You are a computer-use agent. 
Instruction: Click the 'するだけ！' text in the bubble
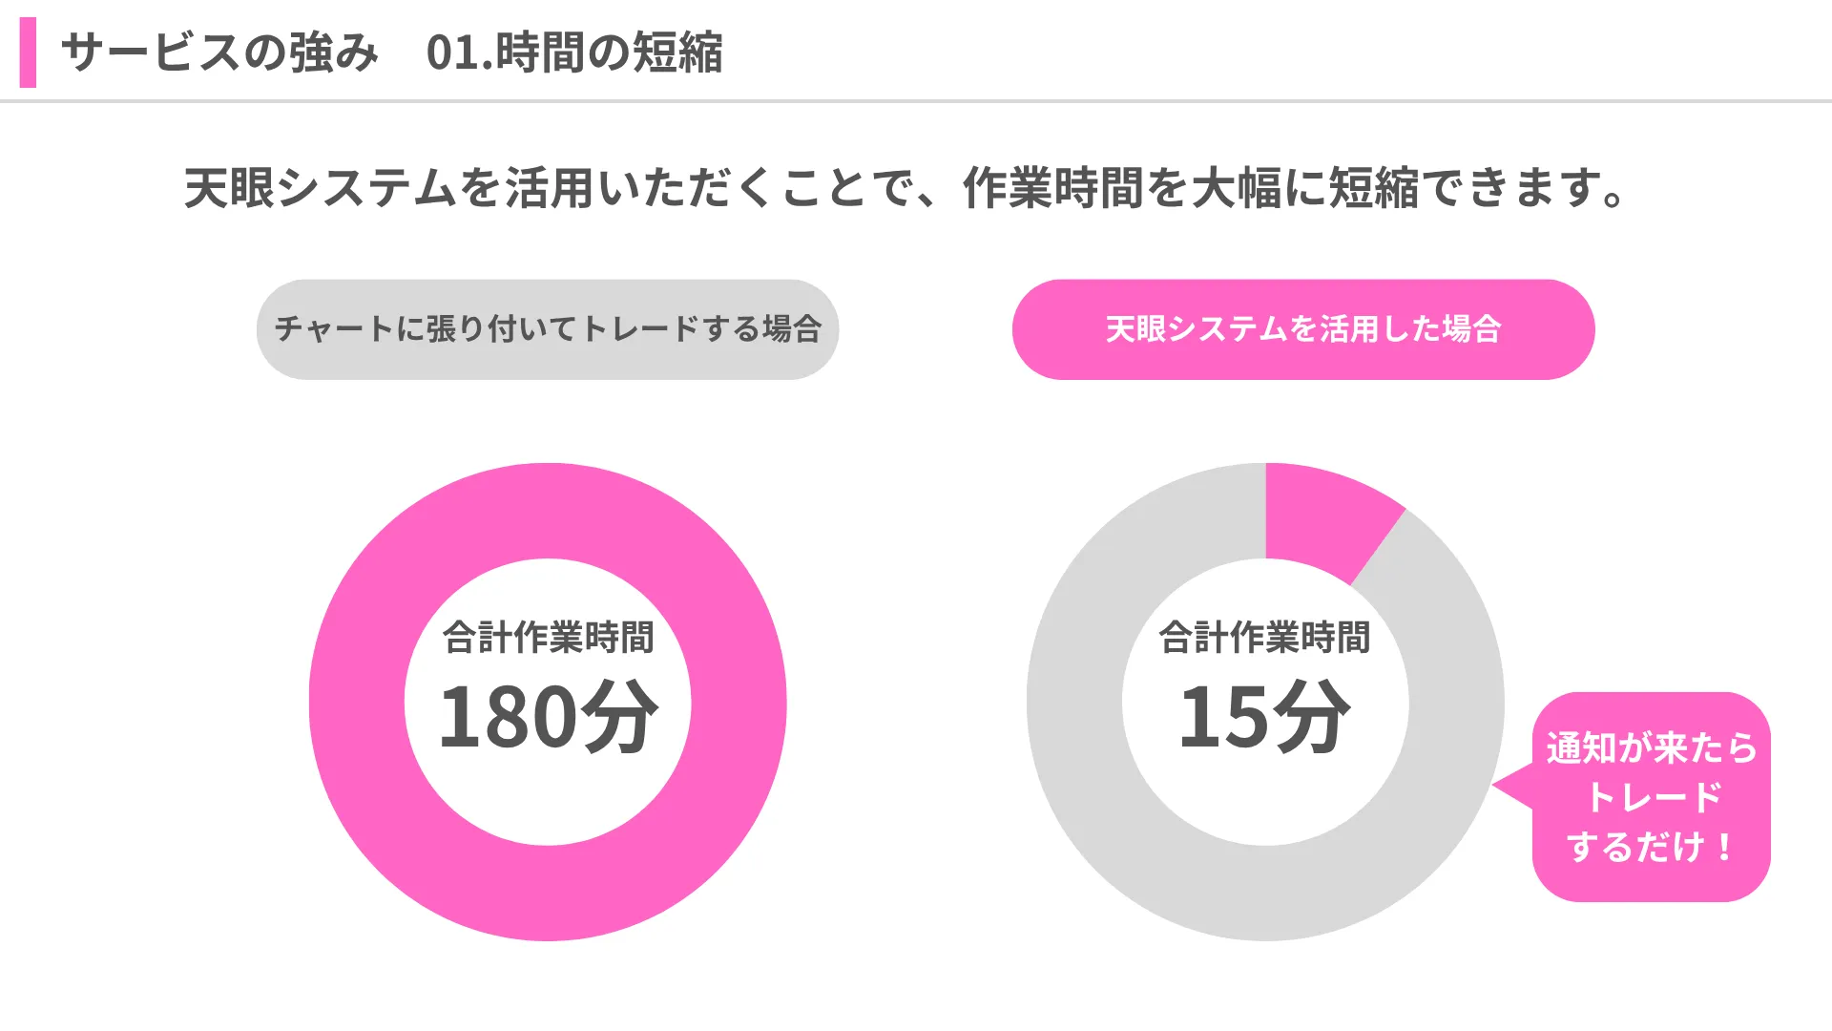coord(1652,848)
